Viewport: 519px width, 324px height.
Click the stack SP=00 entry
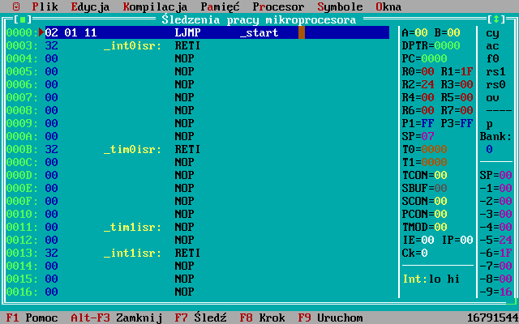(x=495, y=175)
